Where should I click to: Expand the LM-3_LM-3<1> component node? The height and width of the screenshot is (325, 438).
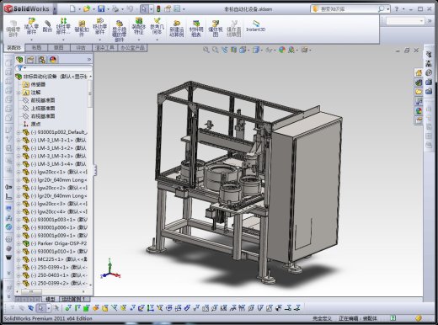(19, 140)
